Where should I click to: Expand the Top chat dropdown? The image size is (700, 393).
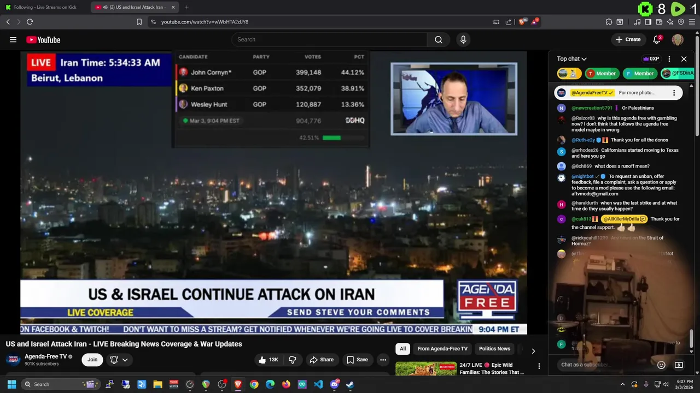tap(572, 59)
